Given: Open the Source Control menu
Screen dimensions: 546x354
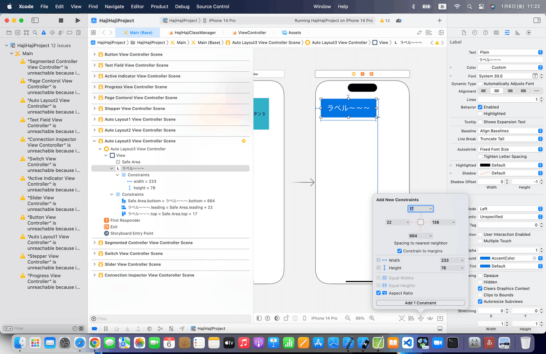Looking at the screenshot, I should (x=213, y=7).
